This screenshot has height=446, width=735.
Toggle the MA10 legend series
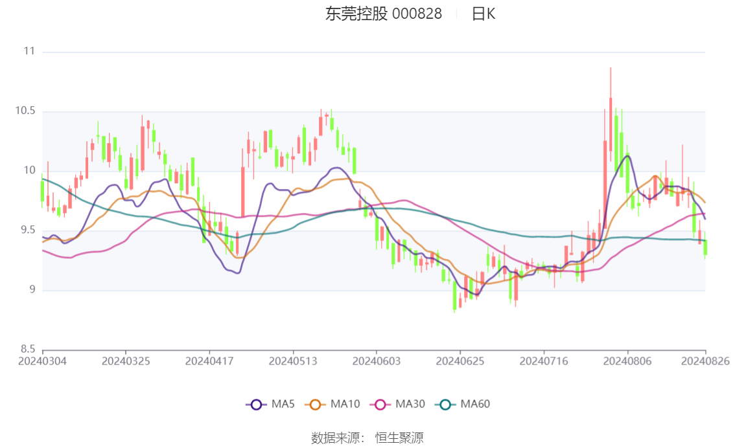[x=332, y=405]
